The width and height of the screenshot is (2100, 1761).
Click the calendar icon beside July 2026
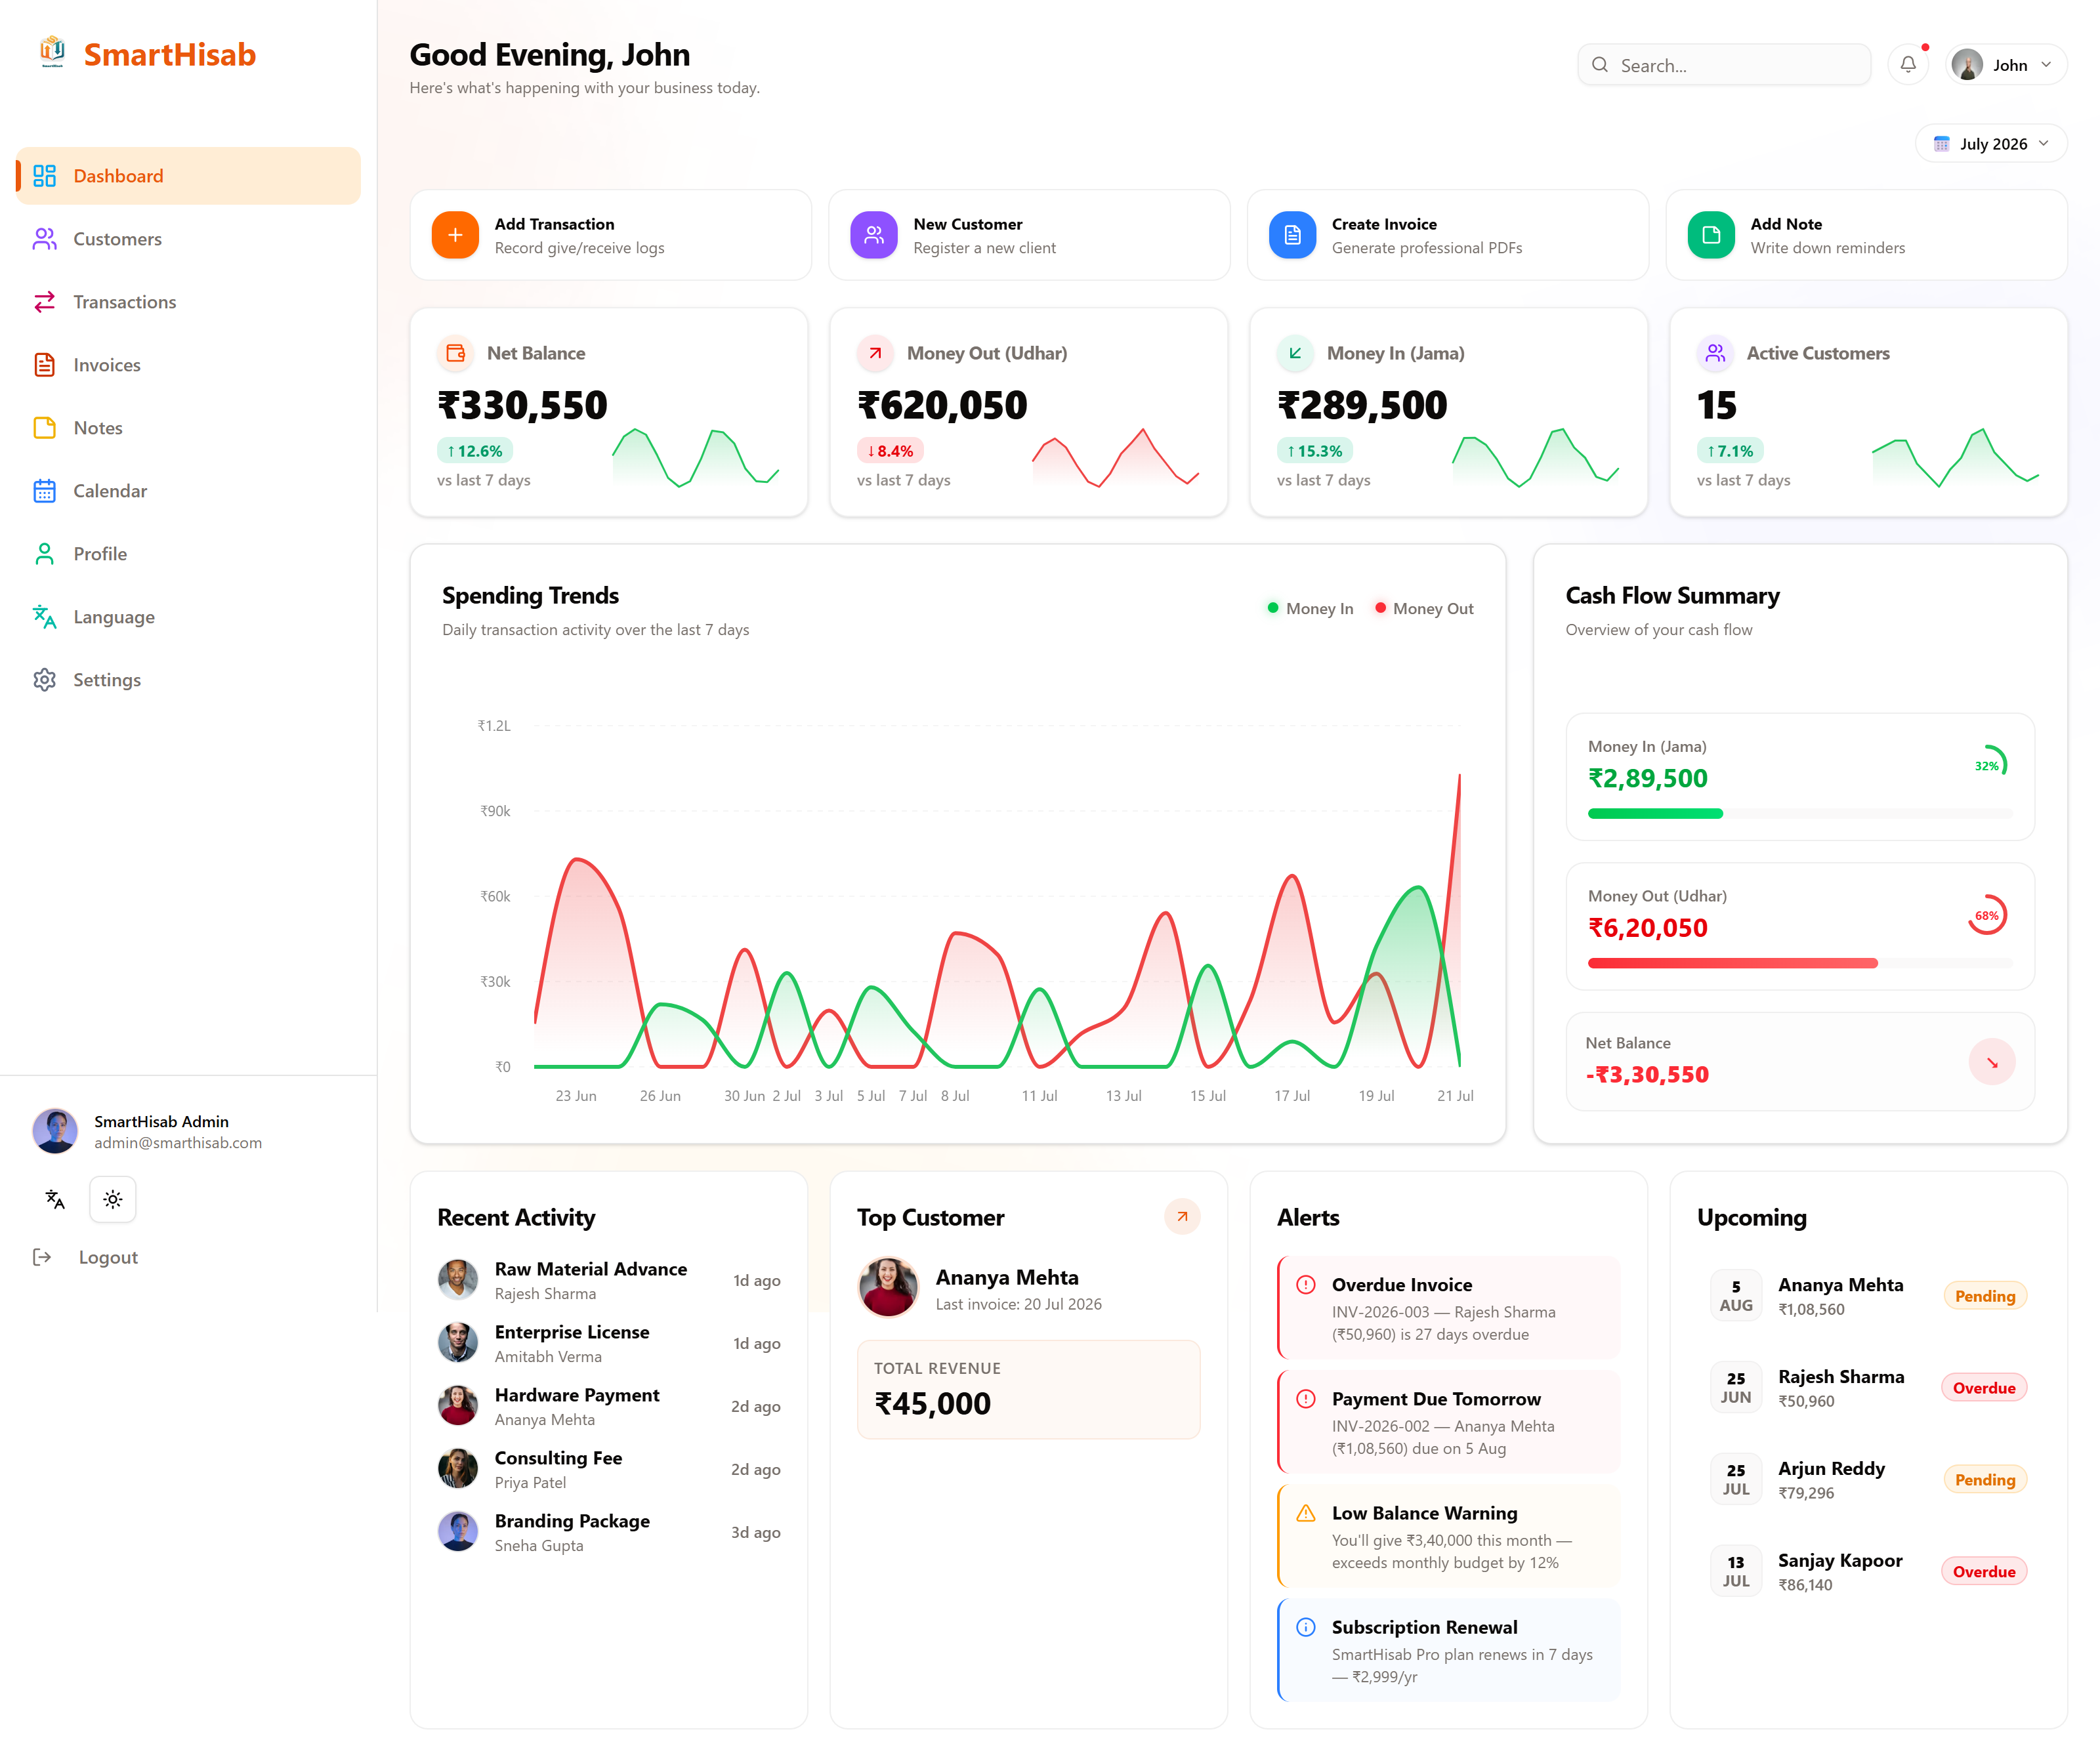pyautogui.click(x=1941, y=144)
